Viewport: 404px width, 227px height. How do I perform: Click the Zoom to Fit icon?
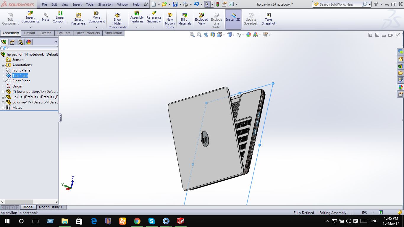click(192, 35)
